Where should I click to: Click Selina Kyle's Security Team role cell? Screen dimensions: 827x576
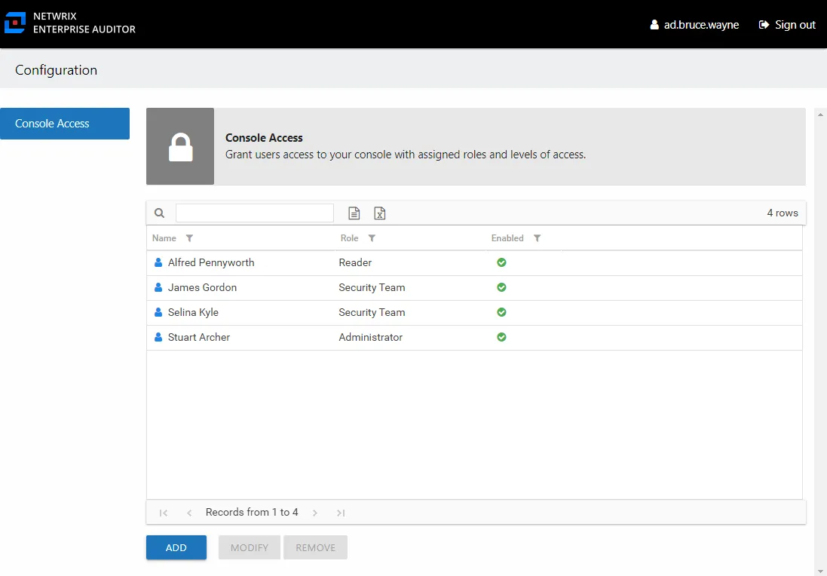coord(372,312)
